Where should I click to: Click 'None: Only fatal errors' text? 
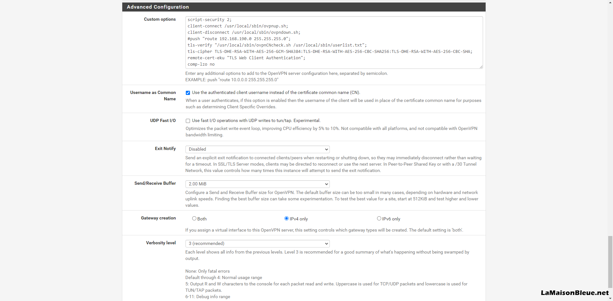click(208, 271)
